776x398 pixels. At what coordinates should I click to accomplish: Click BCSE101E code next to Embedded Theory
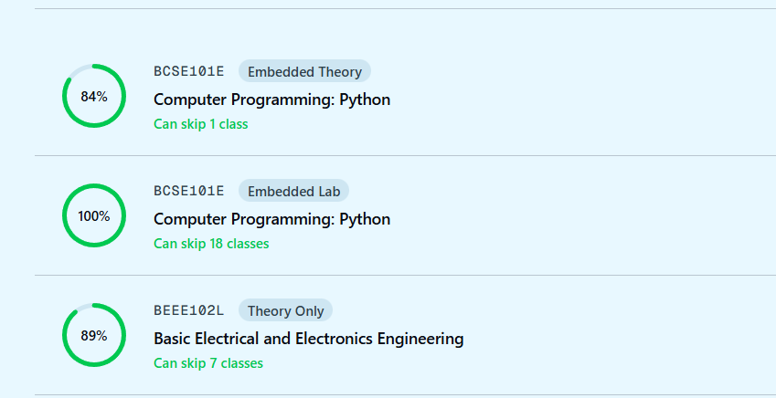click(x=188, y=72)
